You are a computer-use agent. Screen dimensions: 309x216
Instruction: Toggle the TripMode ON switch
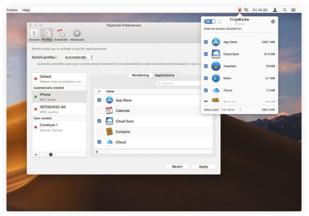(x=210, y=22)
